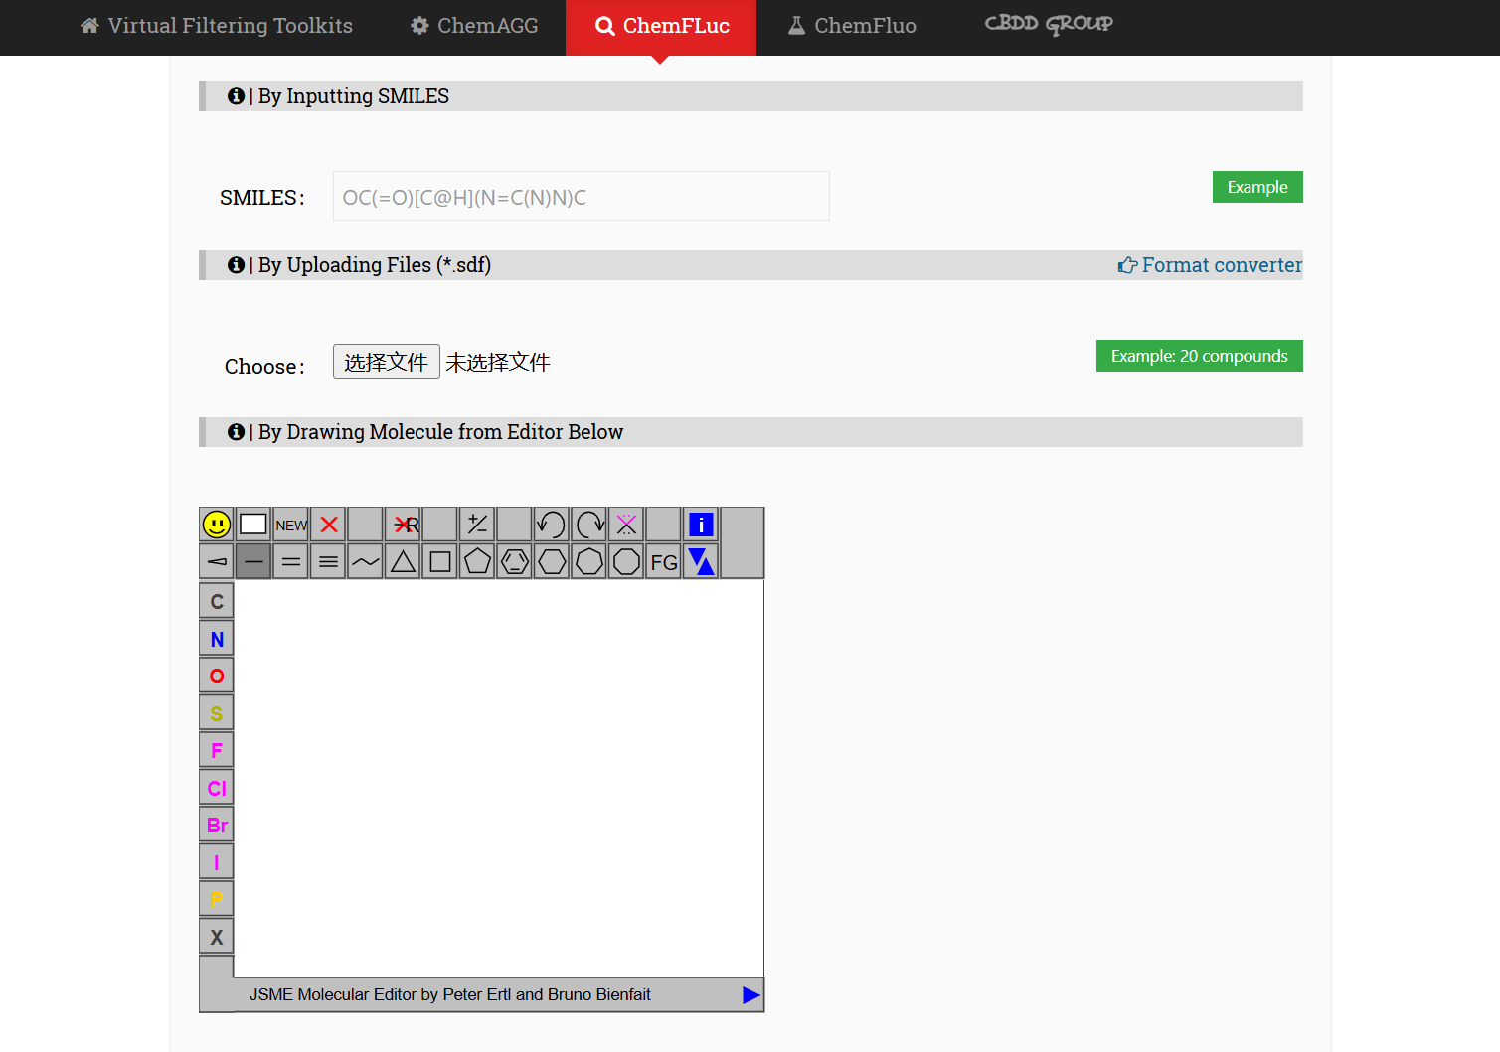Load Example: 20 compounds
This screenshot has height=1052, width=1500.
pos(1200,356)
